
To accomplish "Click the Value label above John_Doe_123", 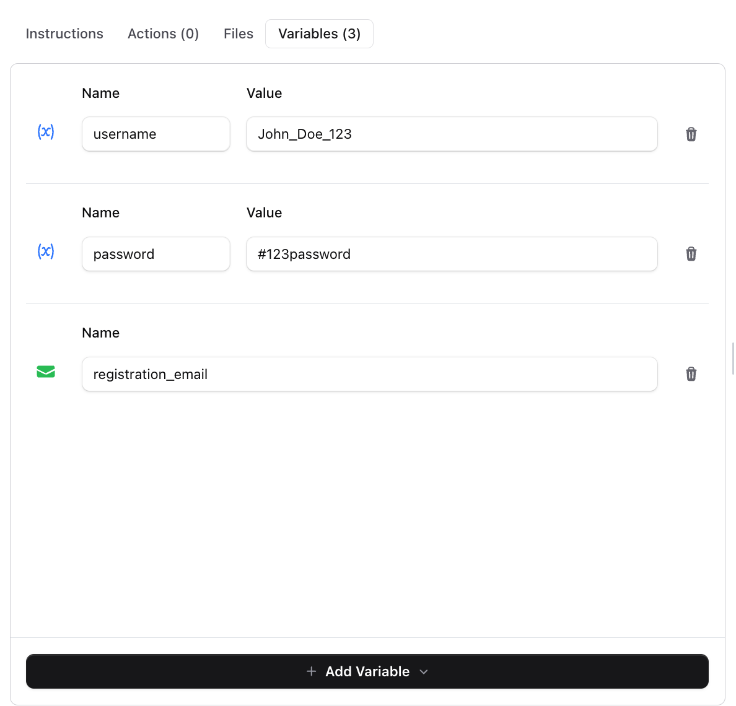I will (x=265, y=93).
